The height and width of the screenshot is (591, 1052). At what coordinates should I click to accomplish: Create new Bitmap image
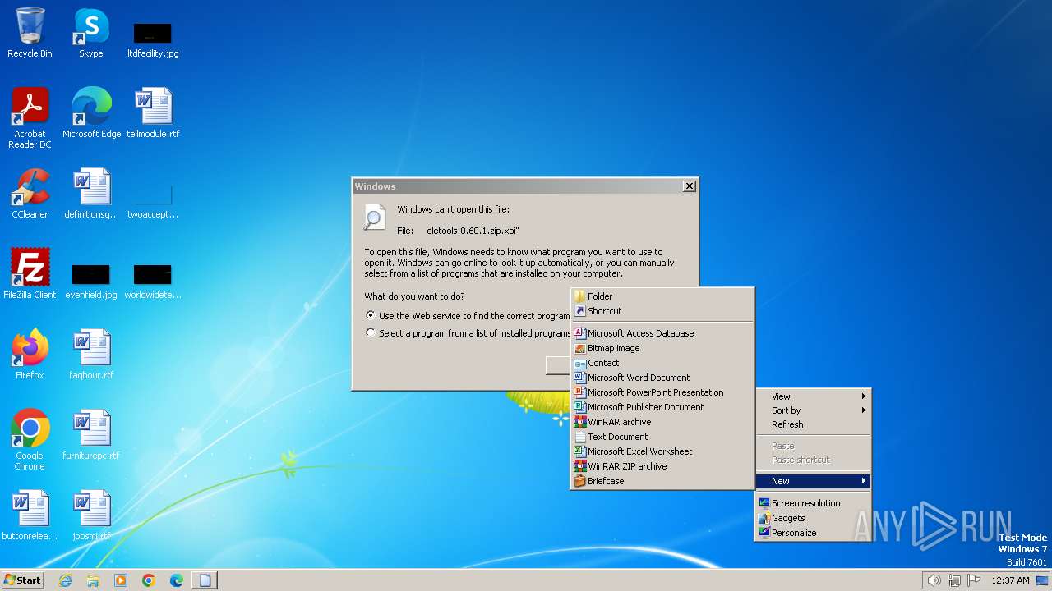[662, 348]
